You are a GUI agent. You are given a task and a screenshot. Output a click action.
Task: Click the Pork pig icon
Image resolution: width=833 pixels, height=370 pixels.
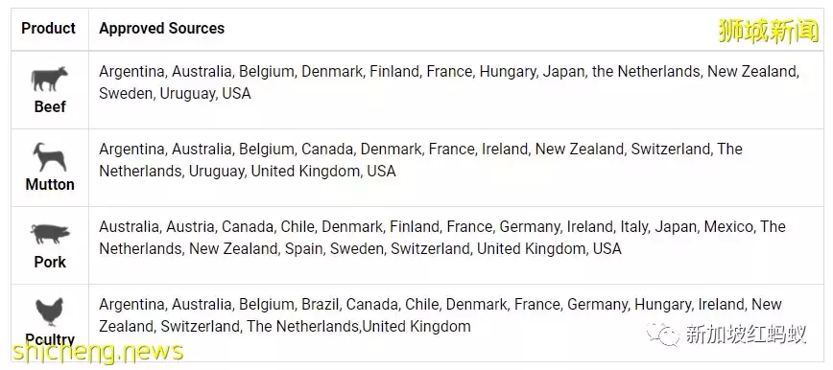point(50,234)
